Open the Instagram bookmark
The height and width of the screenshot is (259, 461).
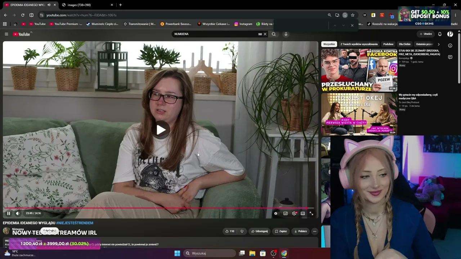click(x=243, y=24)
